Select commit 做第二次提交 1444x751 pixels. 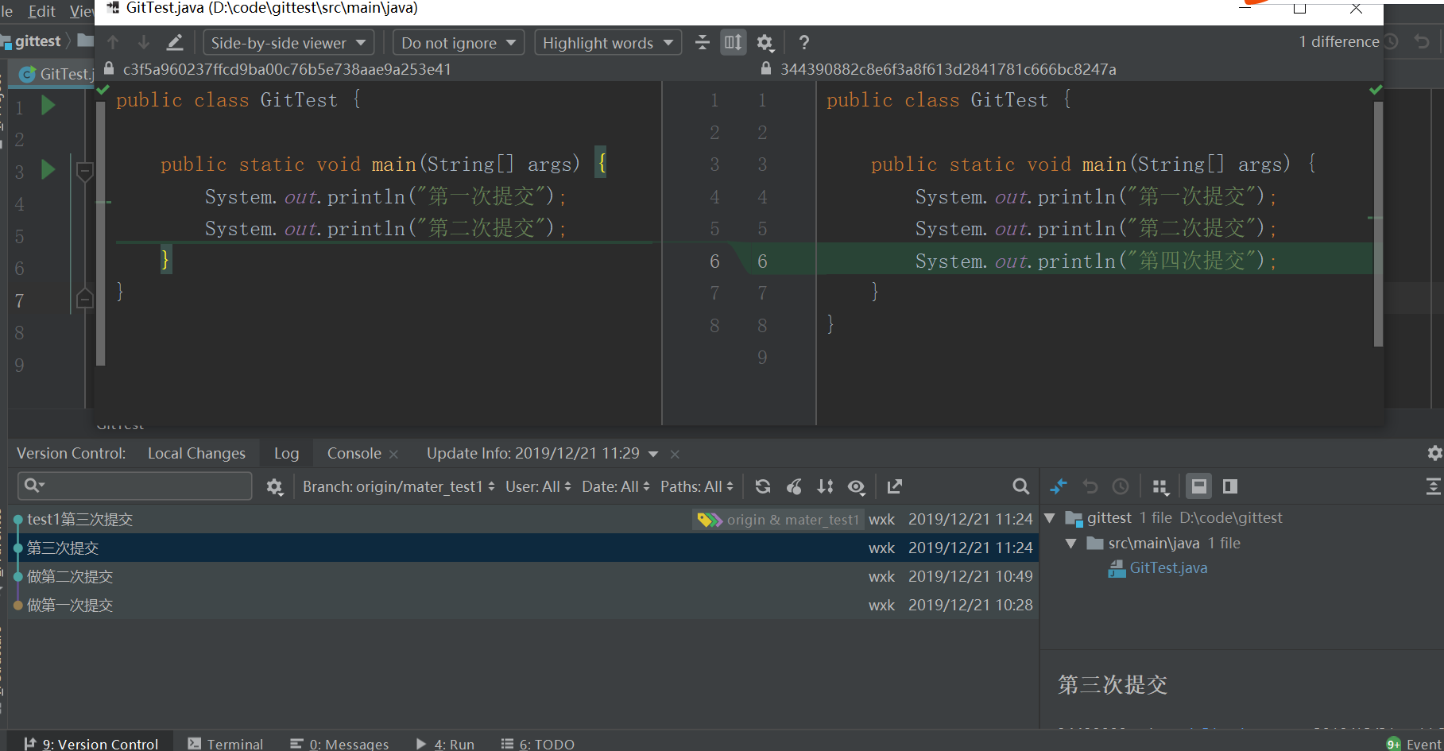(523, 576)
